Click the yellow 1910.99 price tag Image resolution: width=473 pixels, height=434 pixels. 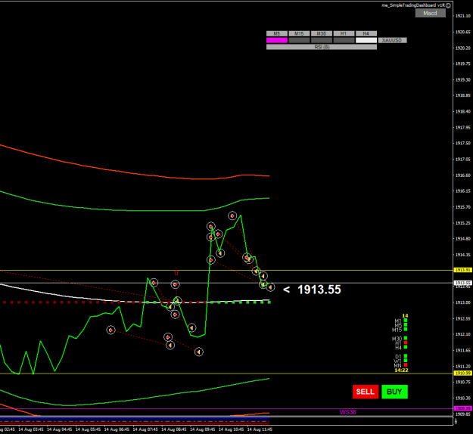pyautogui.click(x=462, y=373)
